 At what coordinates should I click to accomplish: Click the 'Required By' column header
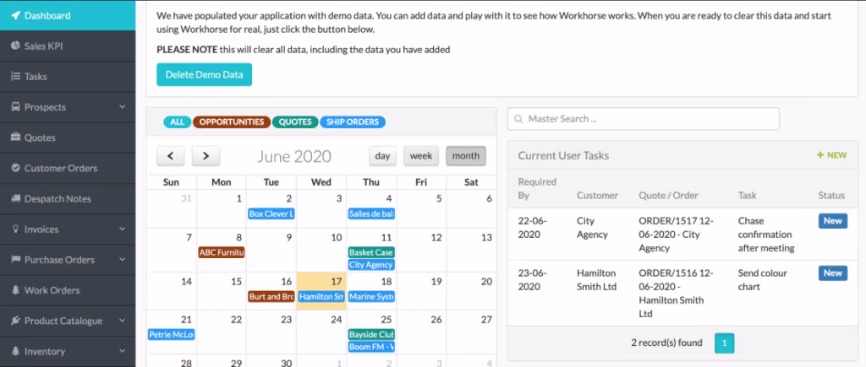[x=537, y=188]
